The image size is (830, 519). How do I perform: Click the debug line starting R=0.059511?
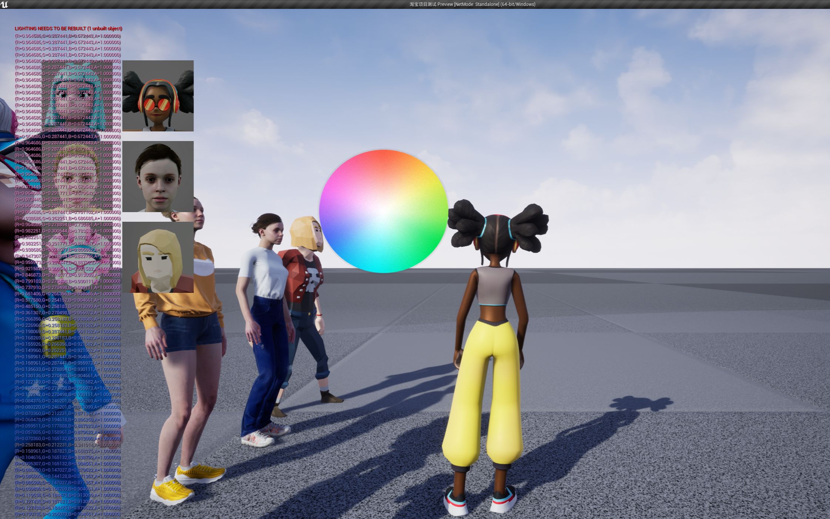coord(68,426)
